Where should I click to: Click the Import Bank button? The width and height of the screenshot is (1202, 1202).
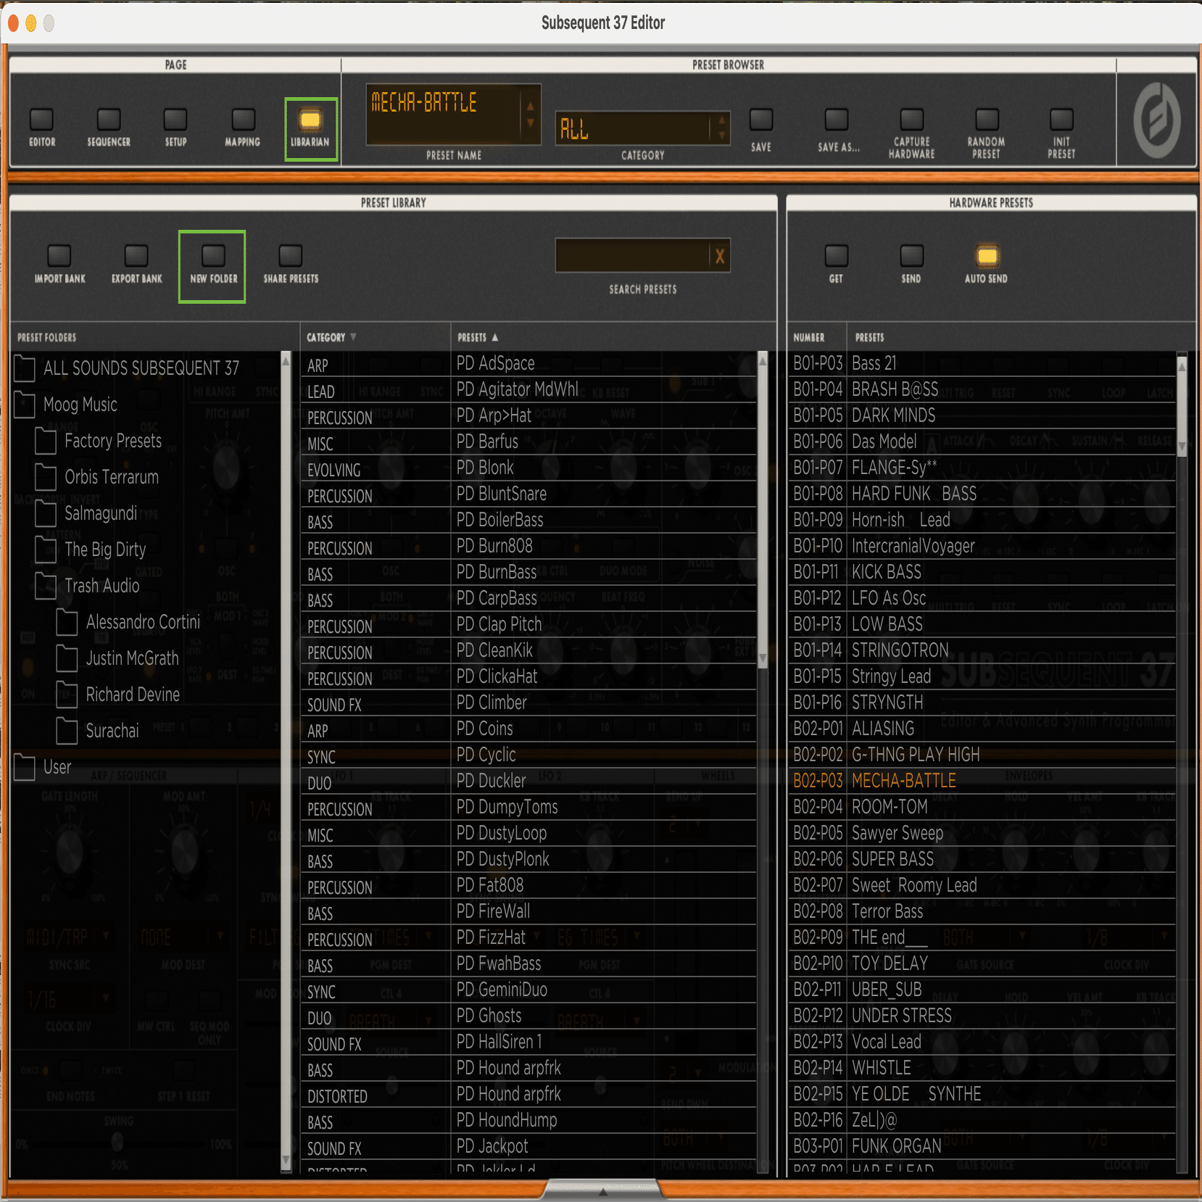point(59,255)
